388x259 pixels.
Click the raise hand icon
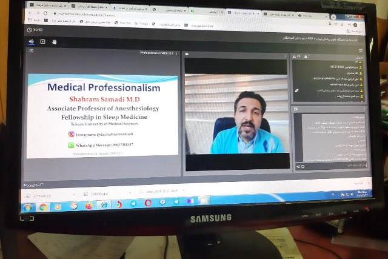click(54, 42)
